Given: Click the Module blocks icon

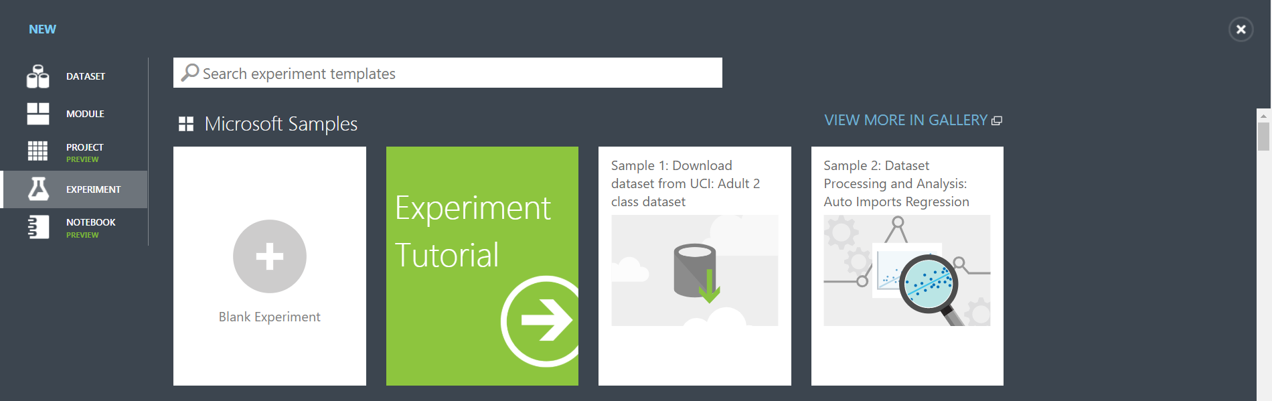Looking at the screenshot, I should coord(37,114).
